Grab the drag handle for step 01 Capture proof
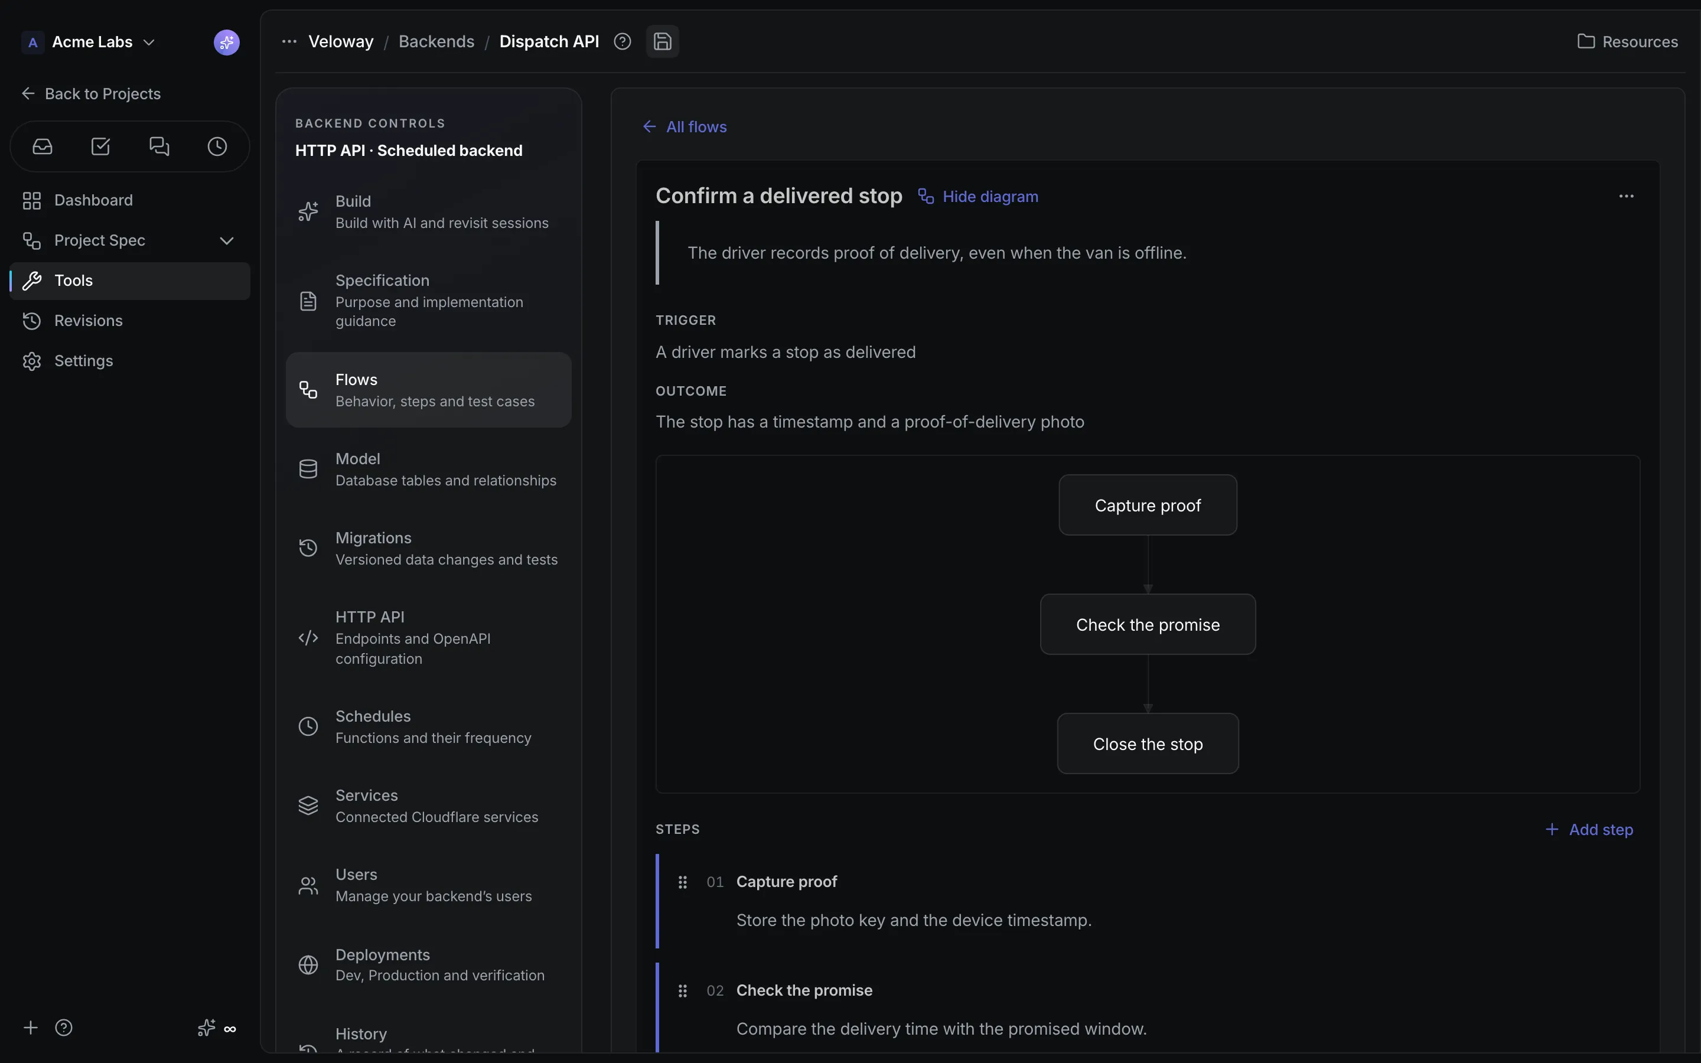Image resolution: width=1701 pixels, height=1063 pixels. [683, 882]
